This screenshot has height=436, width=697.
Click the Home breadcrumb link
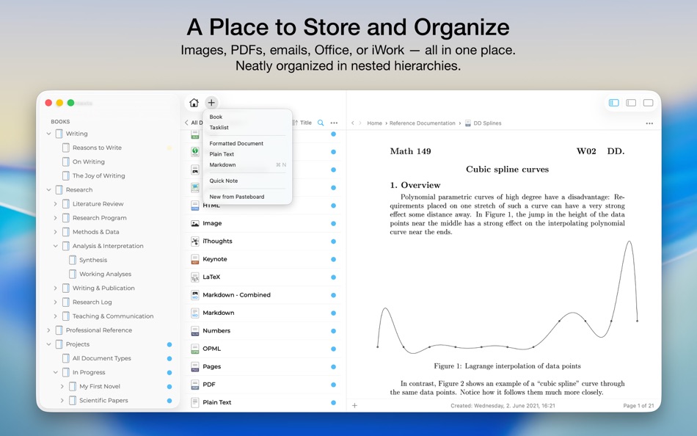click(374, 123)
